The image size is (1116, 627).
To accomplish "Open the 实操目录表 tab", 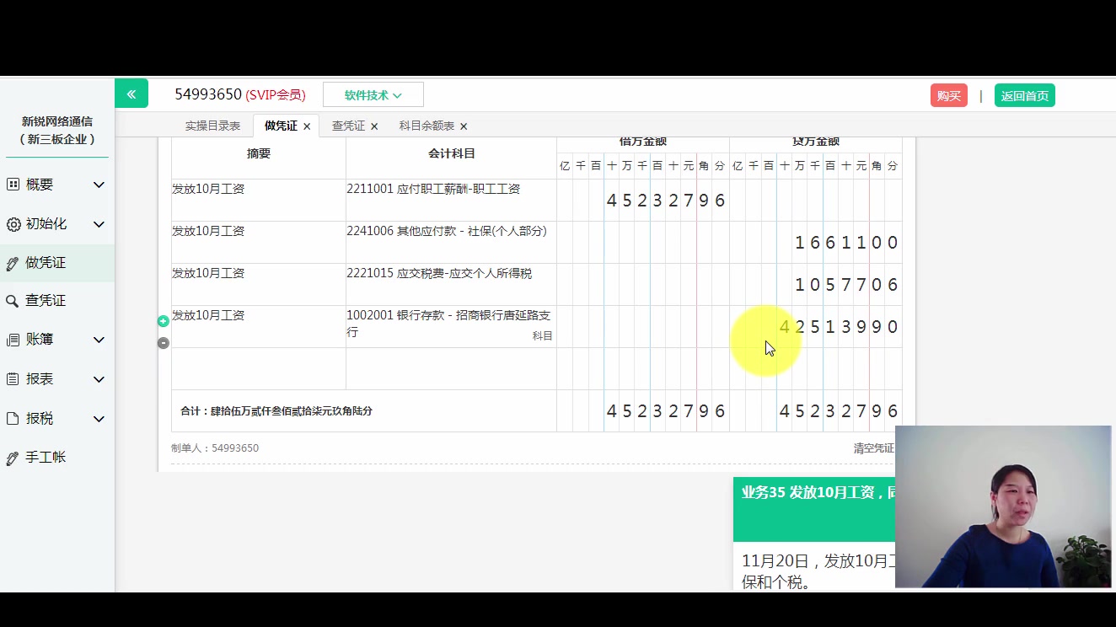I will click(212, 125).
